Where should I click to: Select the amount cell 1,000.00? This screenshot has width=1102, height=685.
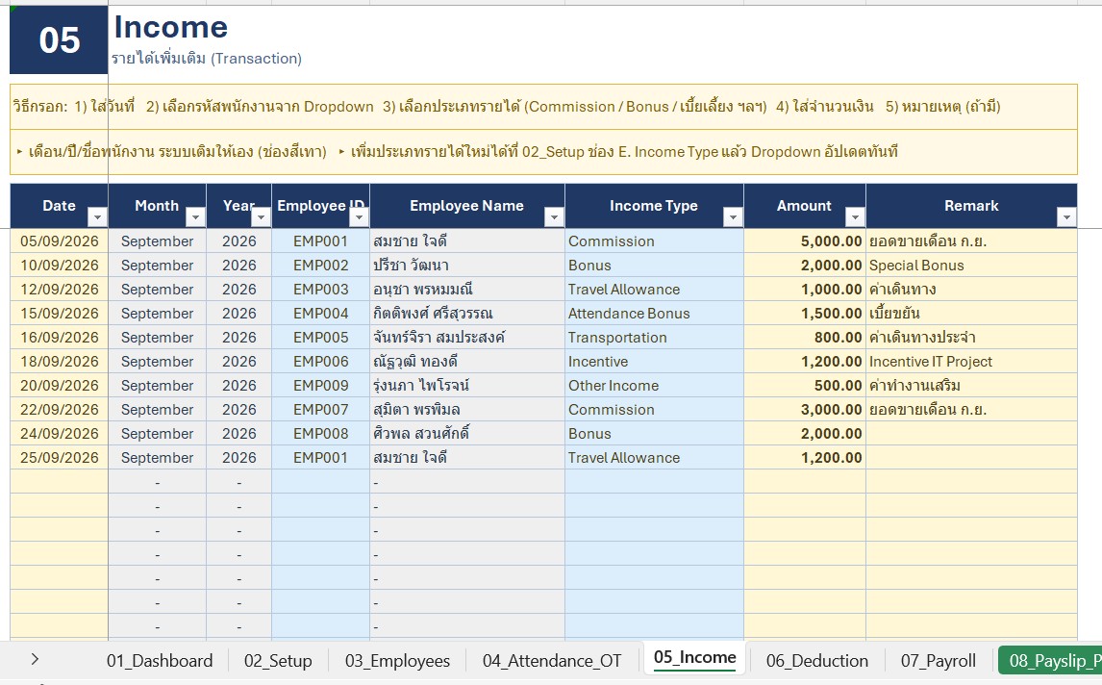(x=805, y=289)
